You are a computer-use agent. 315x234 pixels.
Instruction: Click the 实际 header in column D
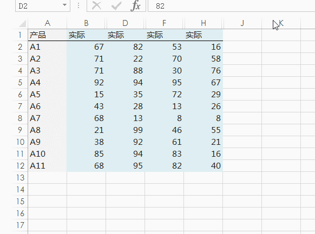point(125,35)
